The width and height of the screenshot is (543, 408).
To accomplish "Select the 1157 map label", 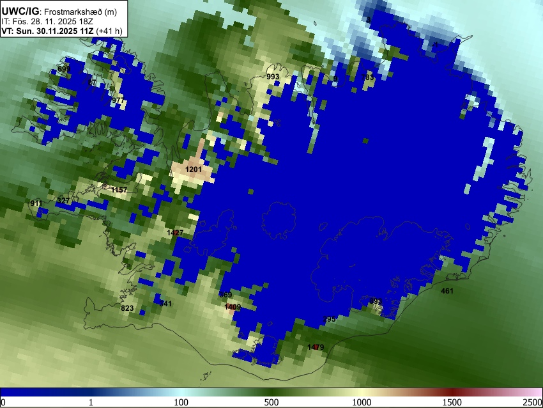I will 119,190.
